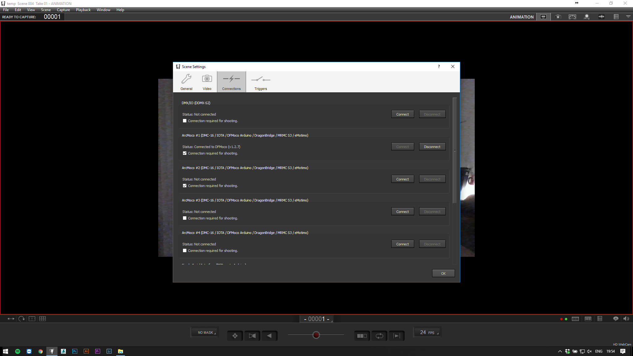Open the workspace dropdown arrow next to toolbar

(628, 17)
